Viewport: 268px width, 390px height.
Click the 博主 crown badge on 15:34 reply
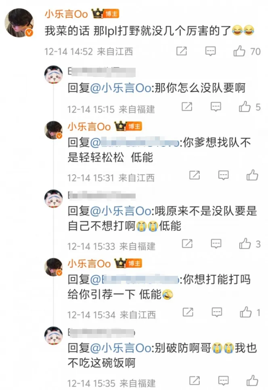tap(128, 263)
